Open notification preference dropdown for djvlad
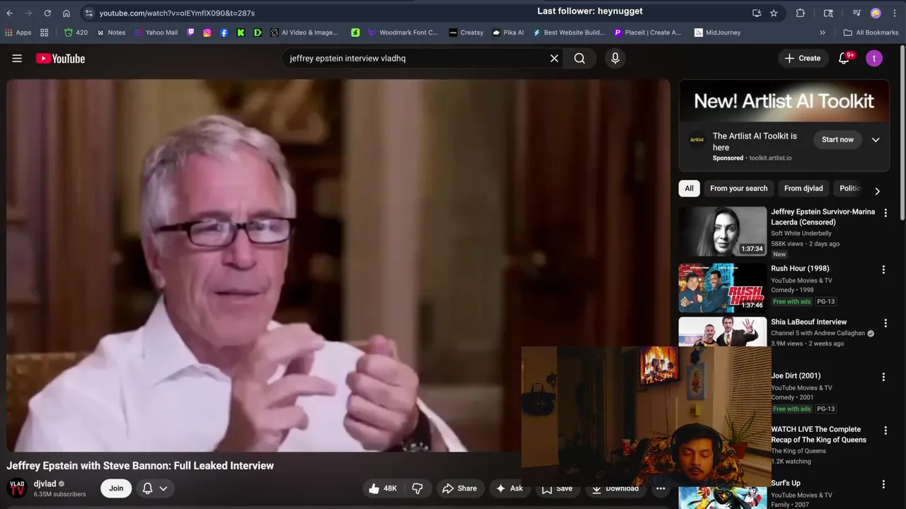 tap(155, 488)
